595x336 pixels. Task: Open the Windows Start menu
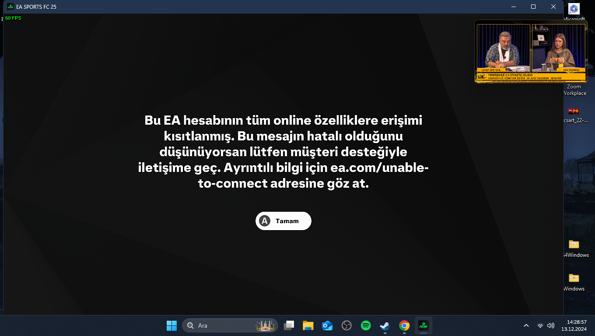[171, 325]
